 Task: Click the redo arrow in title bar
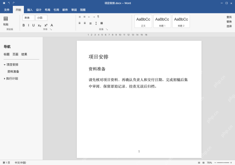(x=14, y=3)
